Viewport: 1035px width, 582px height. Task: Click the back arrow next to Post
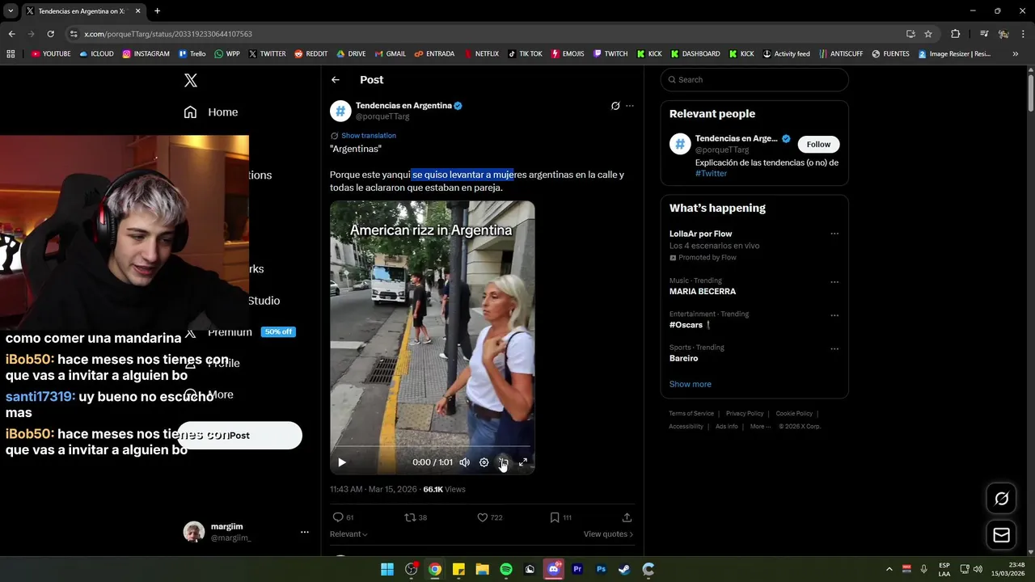pos(336,80)
